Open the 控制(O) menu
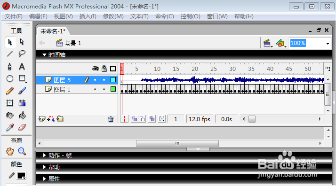Viewport: 336px width, 186px height. [x=190, y=16]
